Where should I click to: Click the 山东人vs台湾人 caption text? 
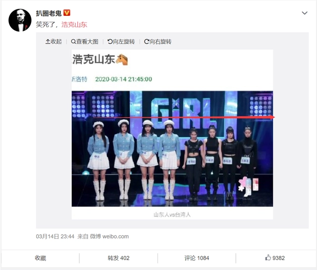[x=172, y=215]
